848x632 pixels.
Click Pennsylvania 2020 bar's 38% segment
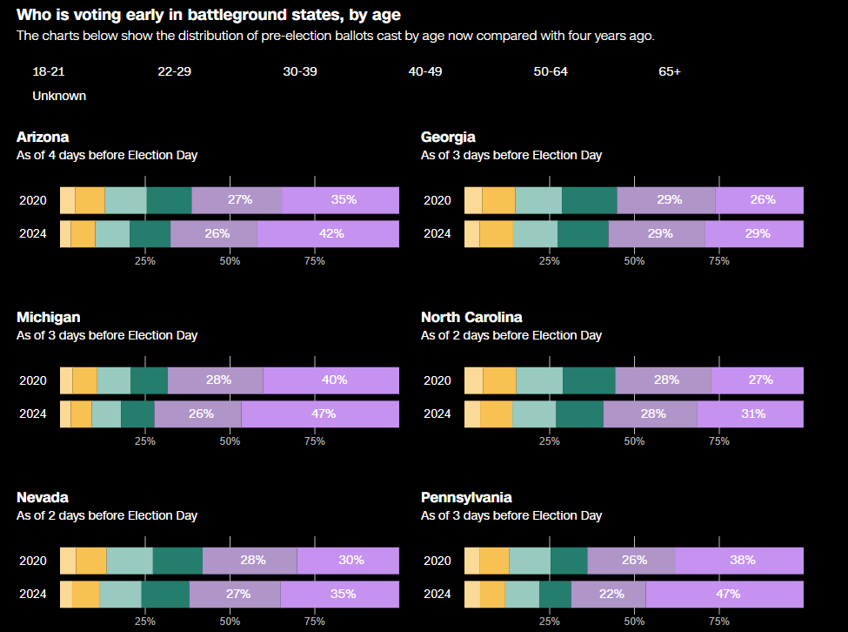point(739,561)
